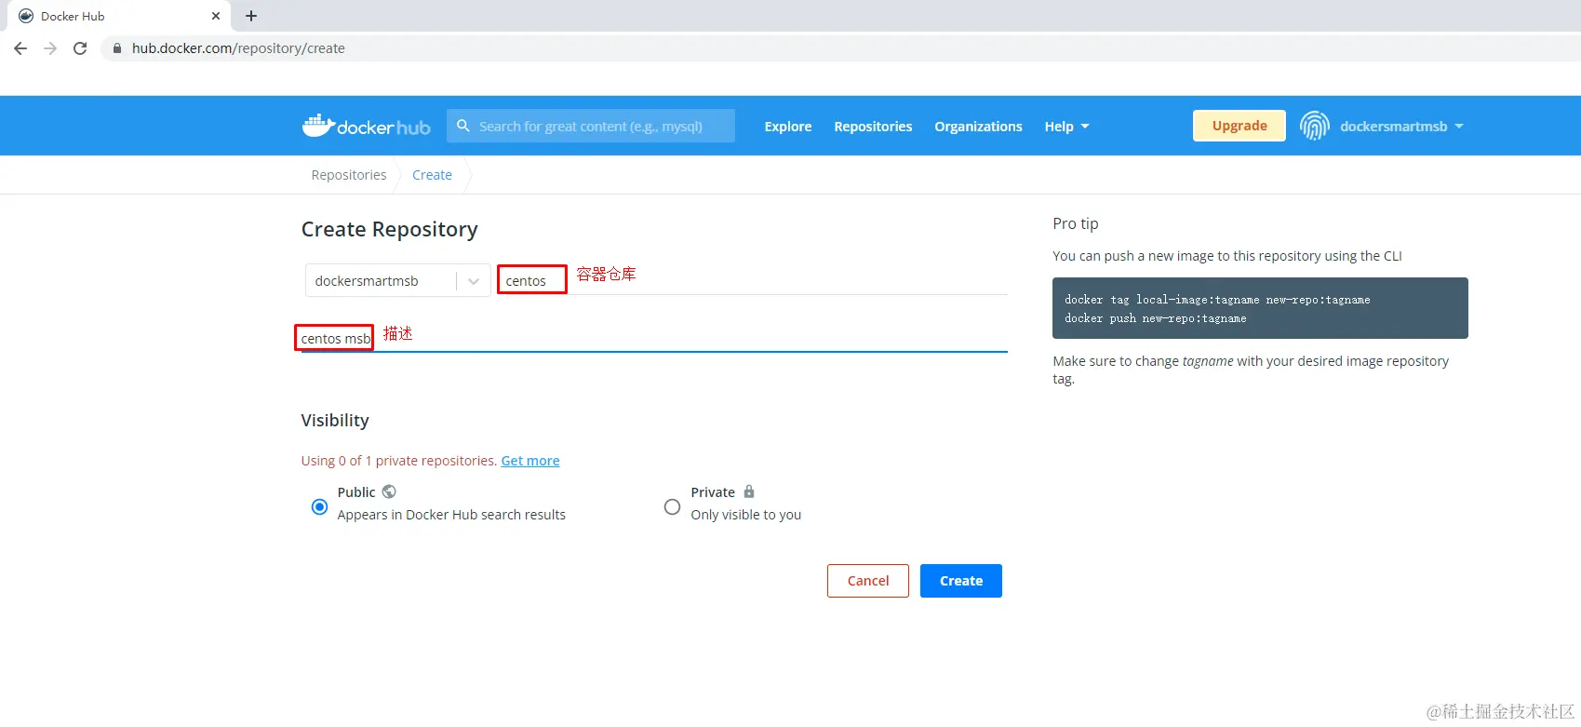Click the 'Only visible to you' text

(745, 515)
